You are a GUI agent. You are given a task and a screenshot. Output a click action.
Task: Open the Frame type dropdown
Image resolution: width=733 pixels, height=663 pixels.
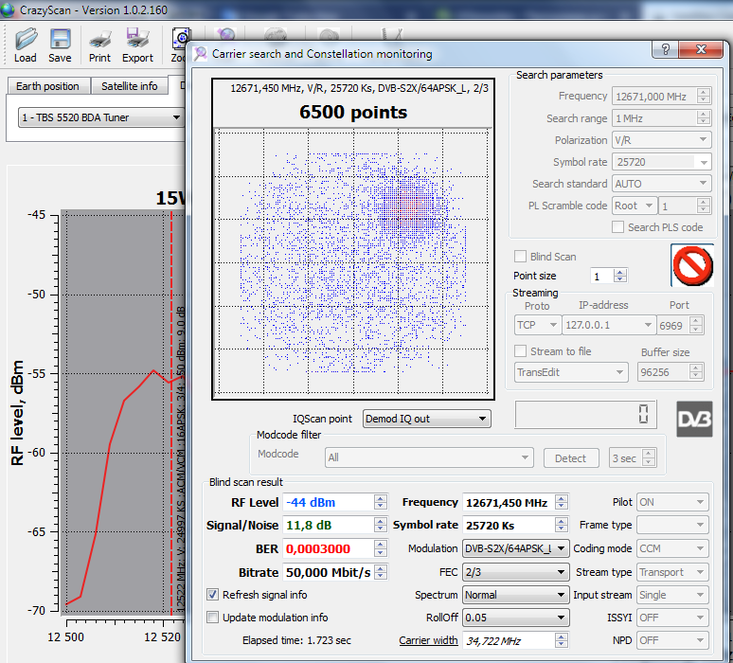pos(672,525)
